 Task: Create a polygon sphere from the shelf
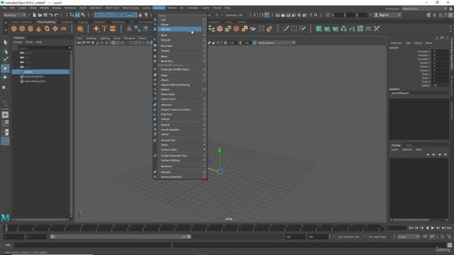point(14,28)
